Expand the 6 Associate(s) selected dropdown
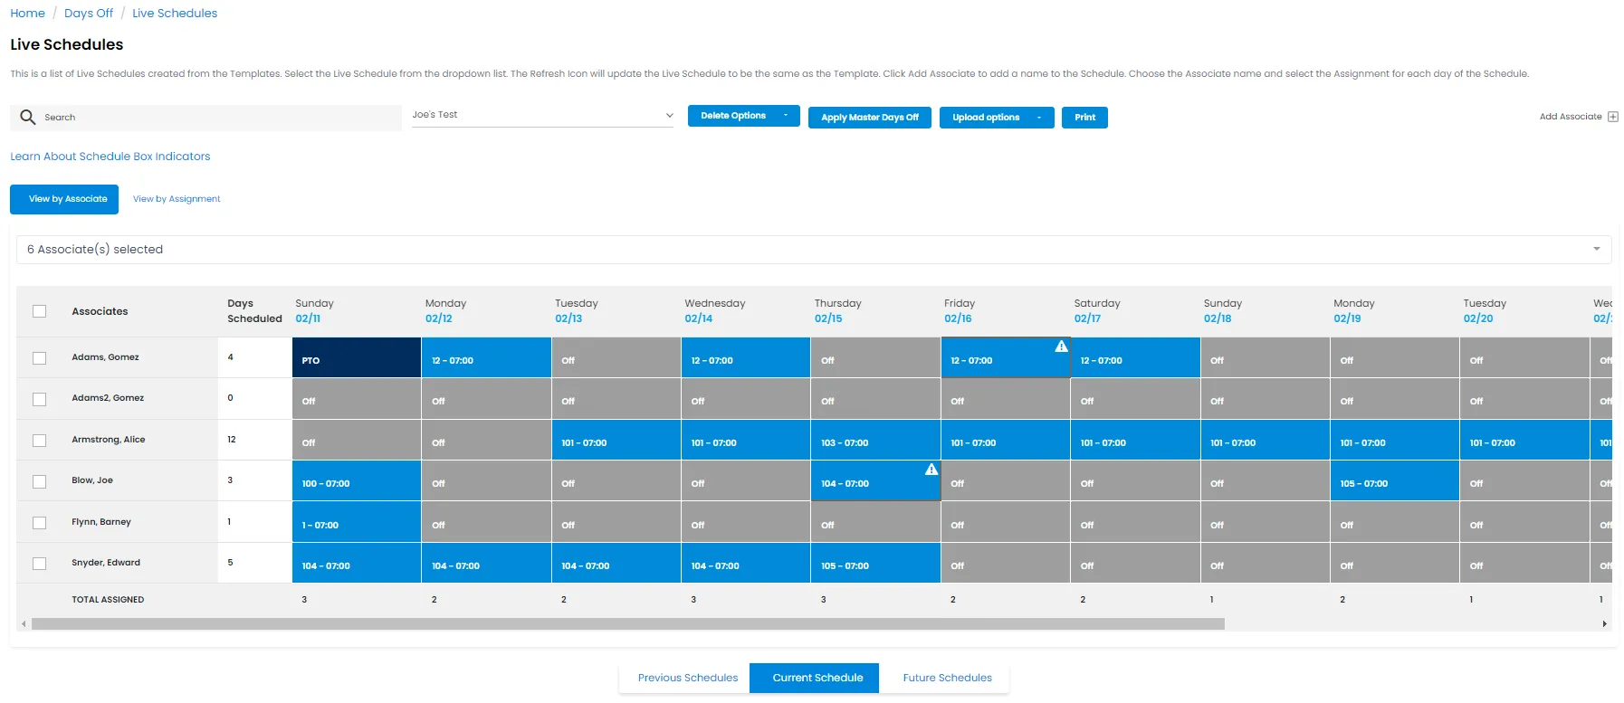 coord(1597,249)
